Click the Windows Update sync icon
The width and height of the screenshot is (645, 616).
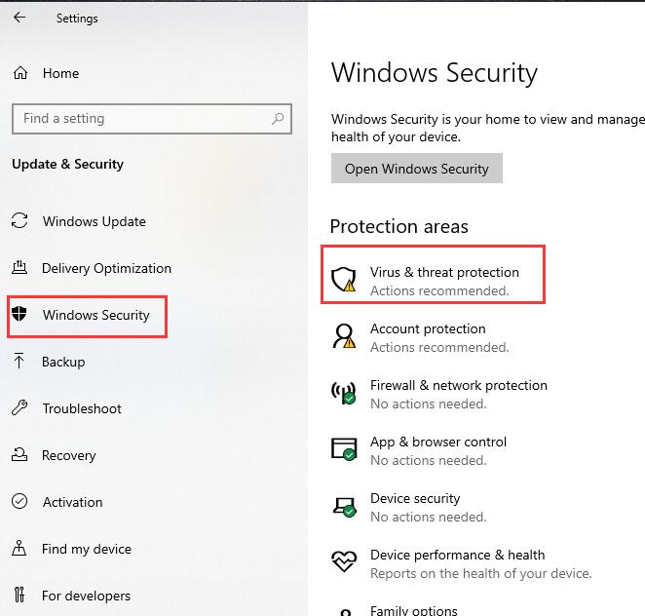pos(19,220)
